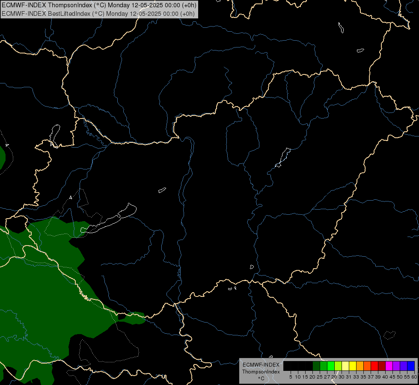Select the magenta 40–45 legend swatch
419x385 pixels.
(x=389, y=366)
